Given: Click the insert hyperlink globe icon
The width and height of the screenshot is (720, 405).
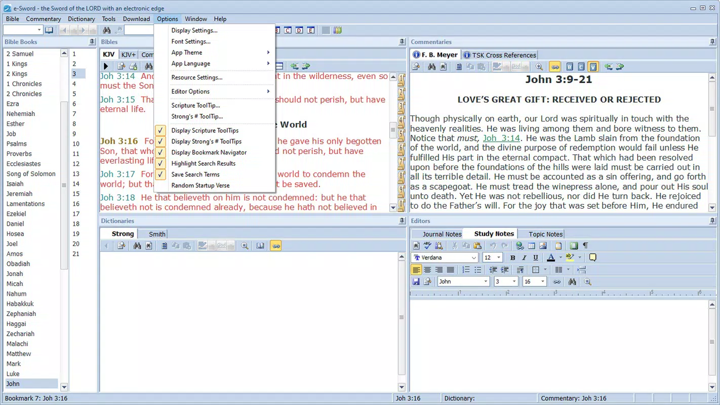Looking at the screenshot, I should pyautogui.click(x=520, y=246).
